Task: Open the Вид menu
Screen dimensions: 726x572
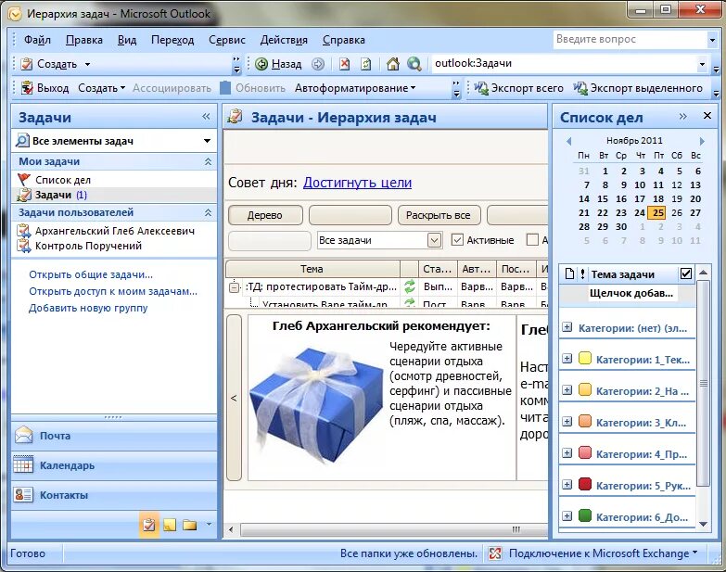Action: click(127, 40)
